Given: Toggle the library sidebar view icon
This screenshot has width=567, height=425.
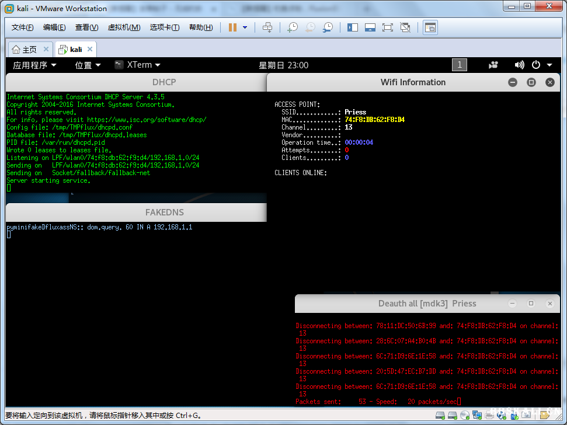Looking at the screenshot, I should coord(353,27).
